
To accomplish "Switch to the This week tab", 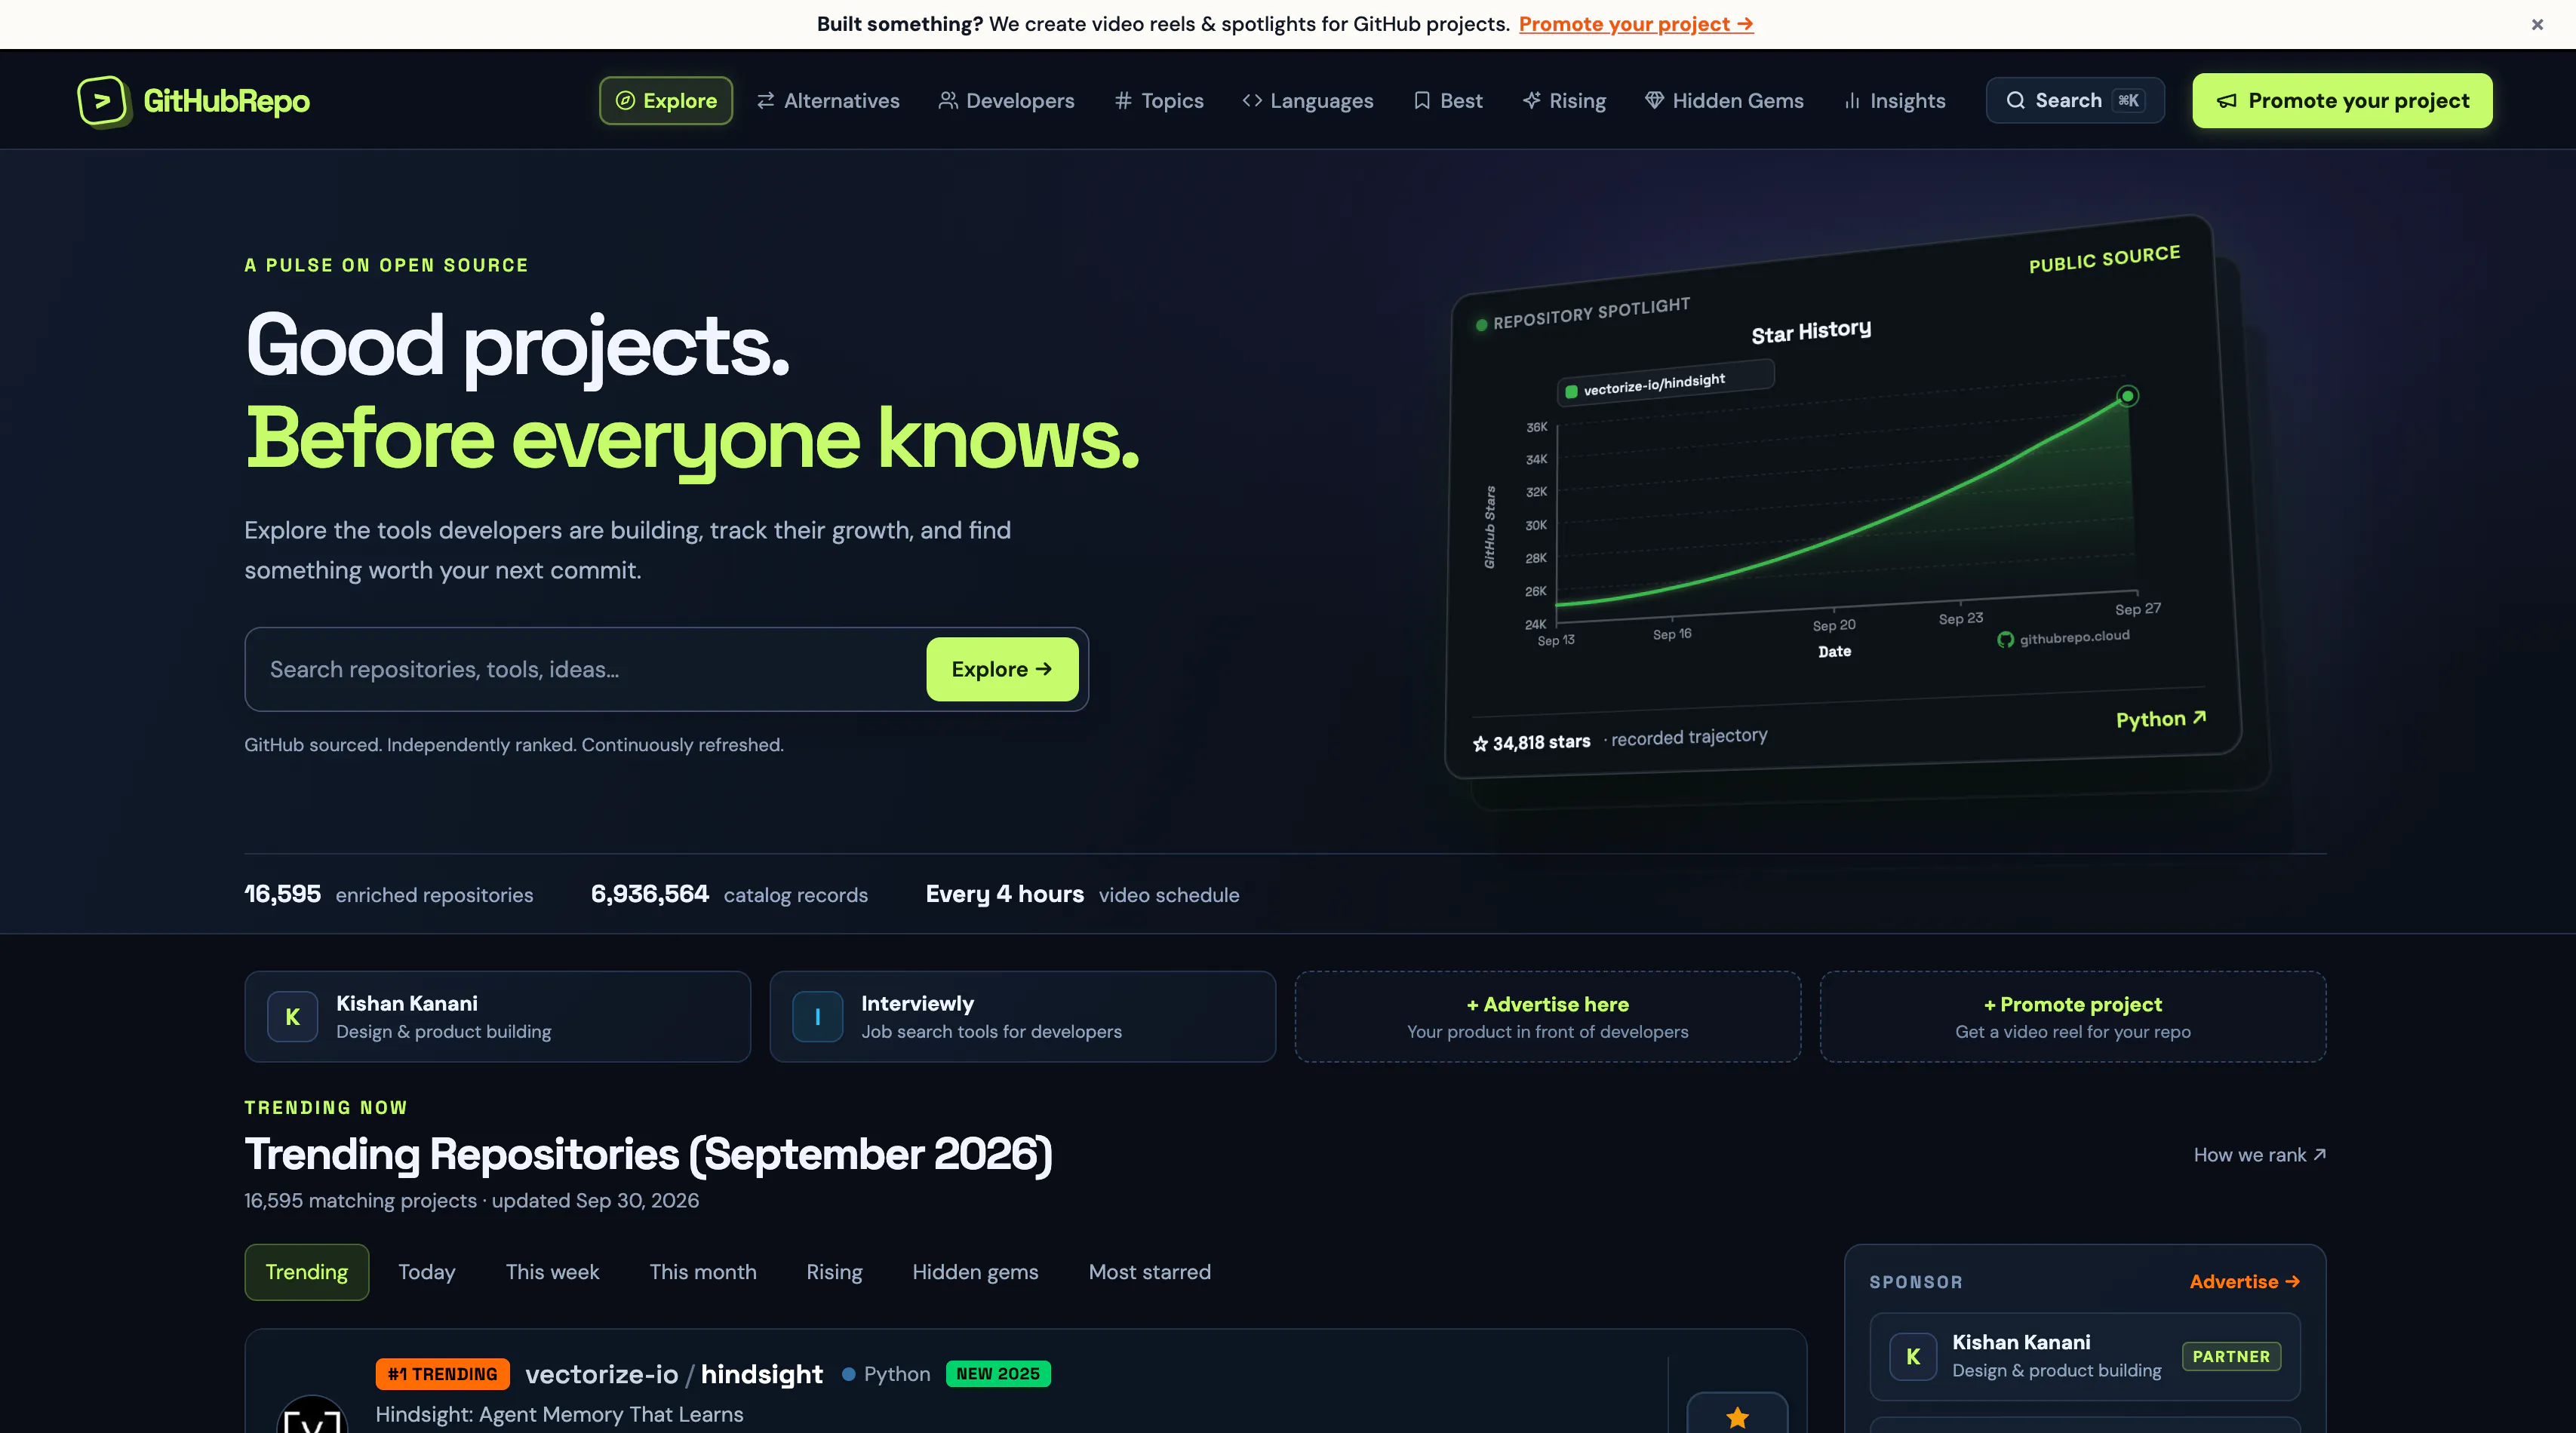I will pos(552,1272).
